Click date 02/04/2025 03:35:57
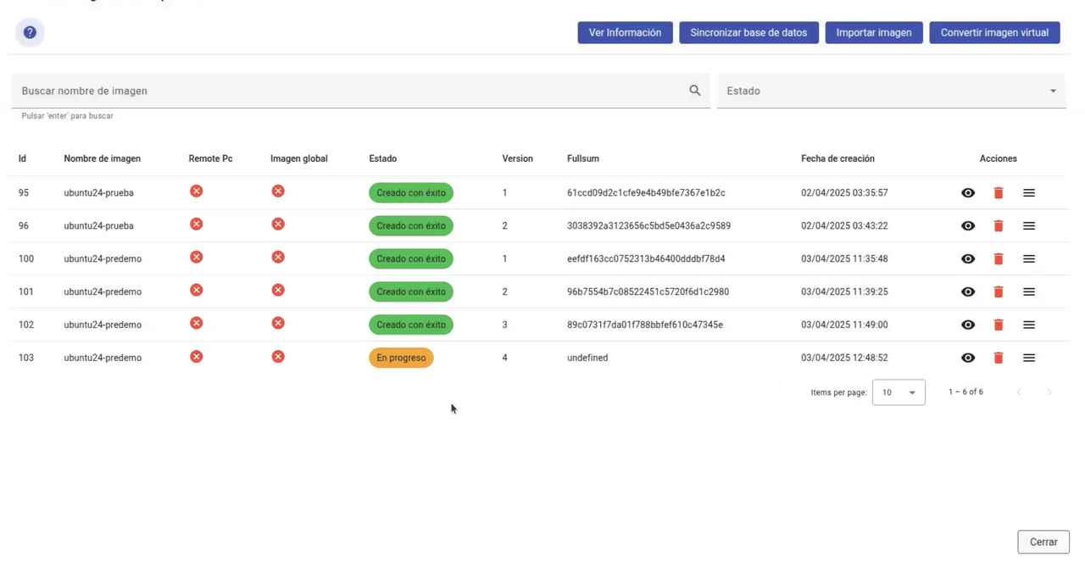1085x566 pixels. pyautogui.click(x=844, y=193)
